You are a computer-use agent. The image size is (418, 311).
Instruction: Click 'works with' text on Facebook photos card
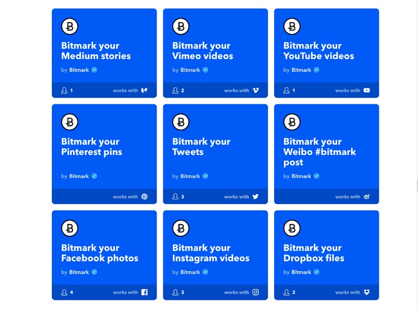click(x=125, y=293)
